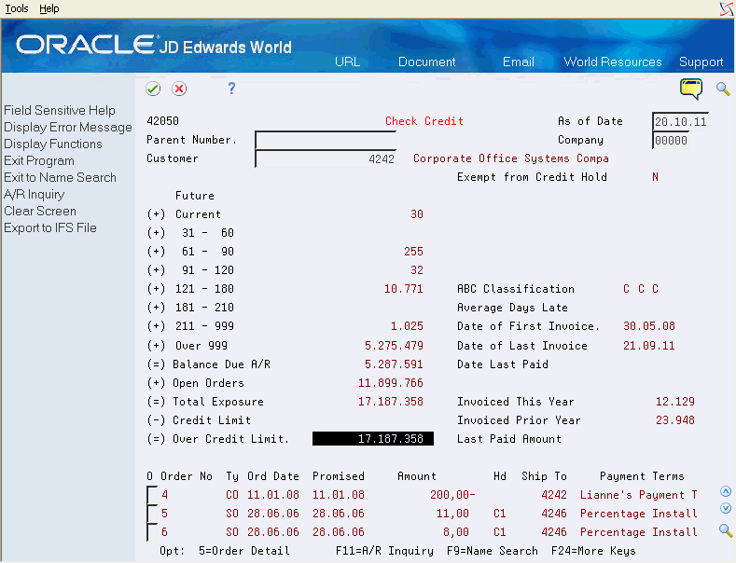Open the Email header link

point(519,62)
